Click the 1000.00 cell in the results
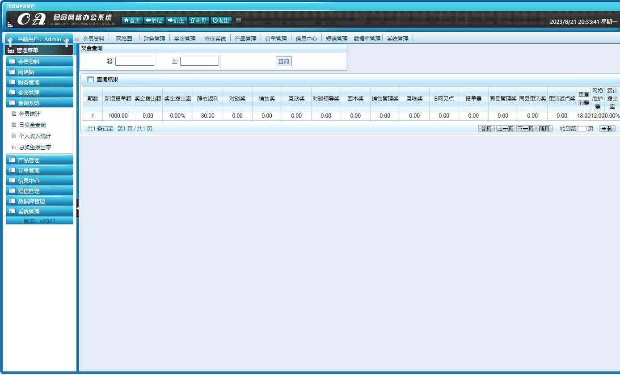Screen dimensions: 620x375 [118, 116]
